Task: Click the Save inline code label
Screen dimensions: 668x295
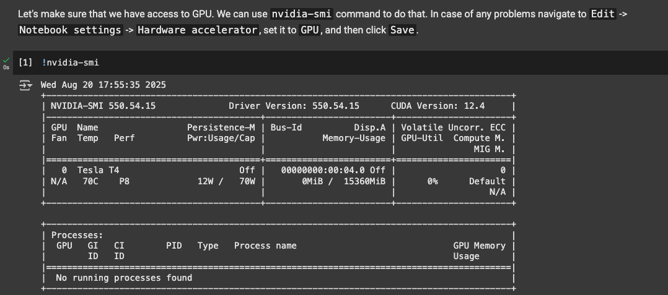Action: click(x=402, y=30)
